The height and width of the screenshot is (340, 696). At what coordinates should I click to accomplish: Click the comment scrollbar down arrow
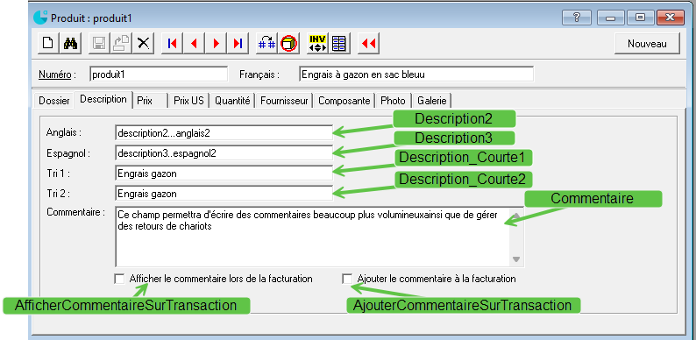pyautogui.click(x=516, y=259)
